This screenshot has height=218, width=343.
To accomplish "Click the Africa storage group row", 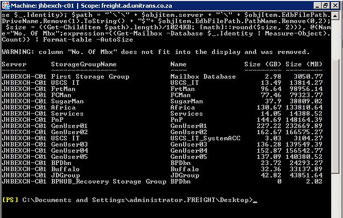I will [163, 107].
